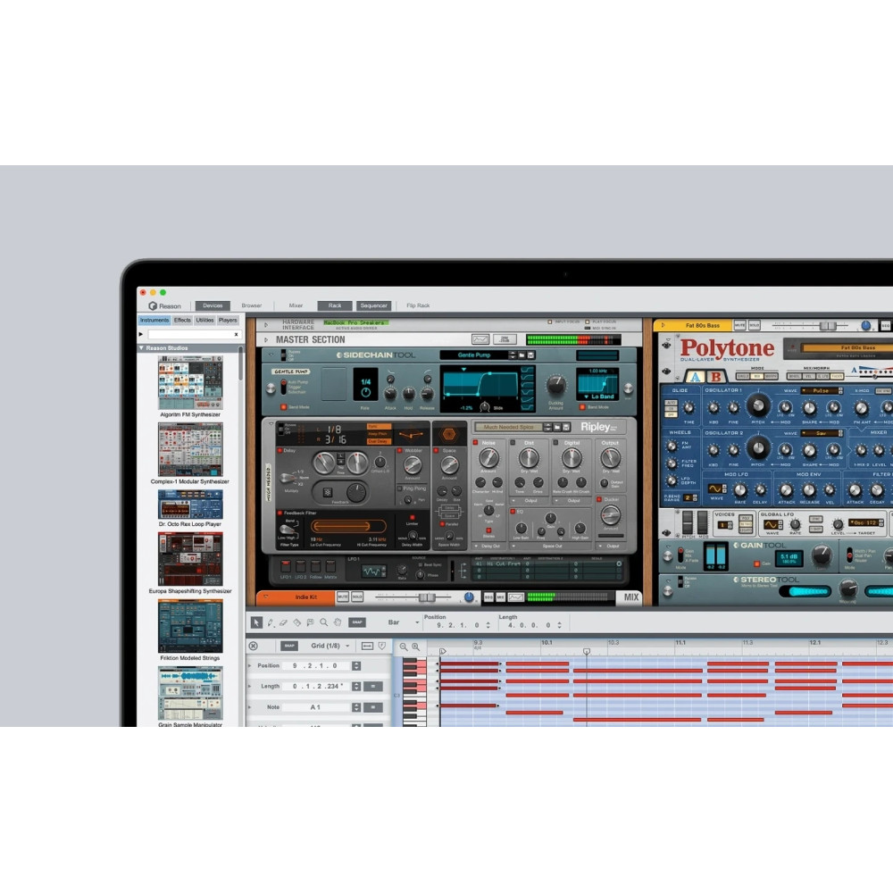Switch to the Mixer view
This screenshot has width=893, height=893.
296,305
